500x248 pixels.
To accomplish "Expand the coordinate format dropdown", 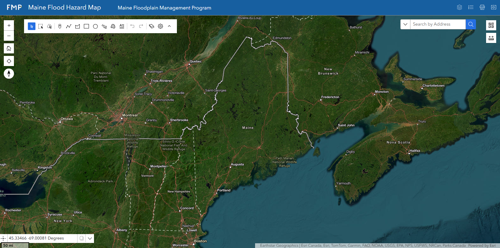I will pyautogui.click(x=90, y=238).
